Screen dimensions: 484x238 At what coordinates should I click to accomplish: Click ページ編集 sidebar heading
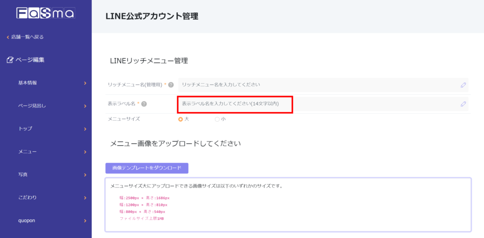pyautogui.click(x=30, y=60)
